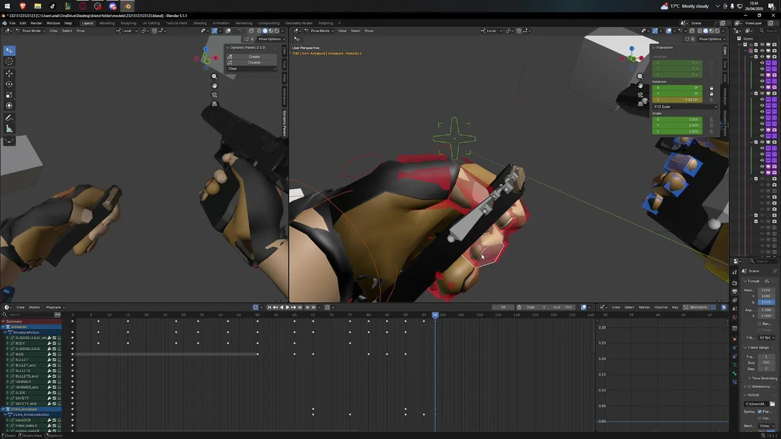Jump to the timeline start frame
781x439 pixels.
pos(269,307)
